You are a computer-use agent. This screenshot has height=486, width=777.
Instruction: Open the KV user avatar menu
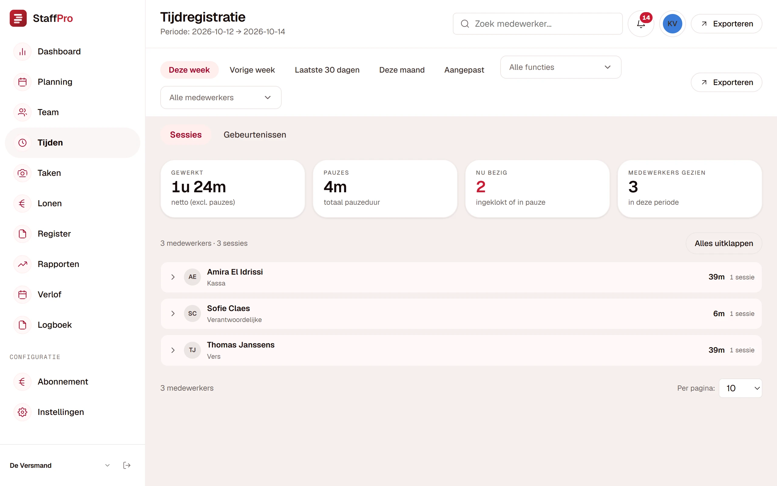[672, 24]
